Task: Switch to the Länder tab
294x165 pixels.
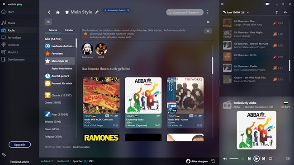Action: (x=69, y=30)
